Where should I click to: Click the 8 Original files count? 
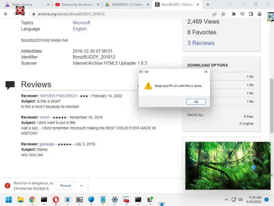[246, 124]
